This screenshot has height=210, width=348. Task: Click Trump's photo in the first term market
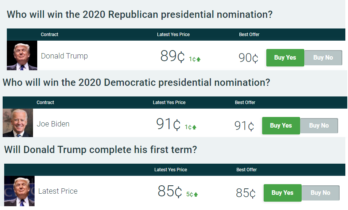coord(19,191)
